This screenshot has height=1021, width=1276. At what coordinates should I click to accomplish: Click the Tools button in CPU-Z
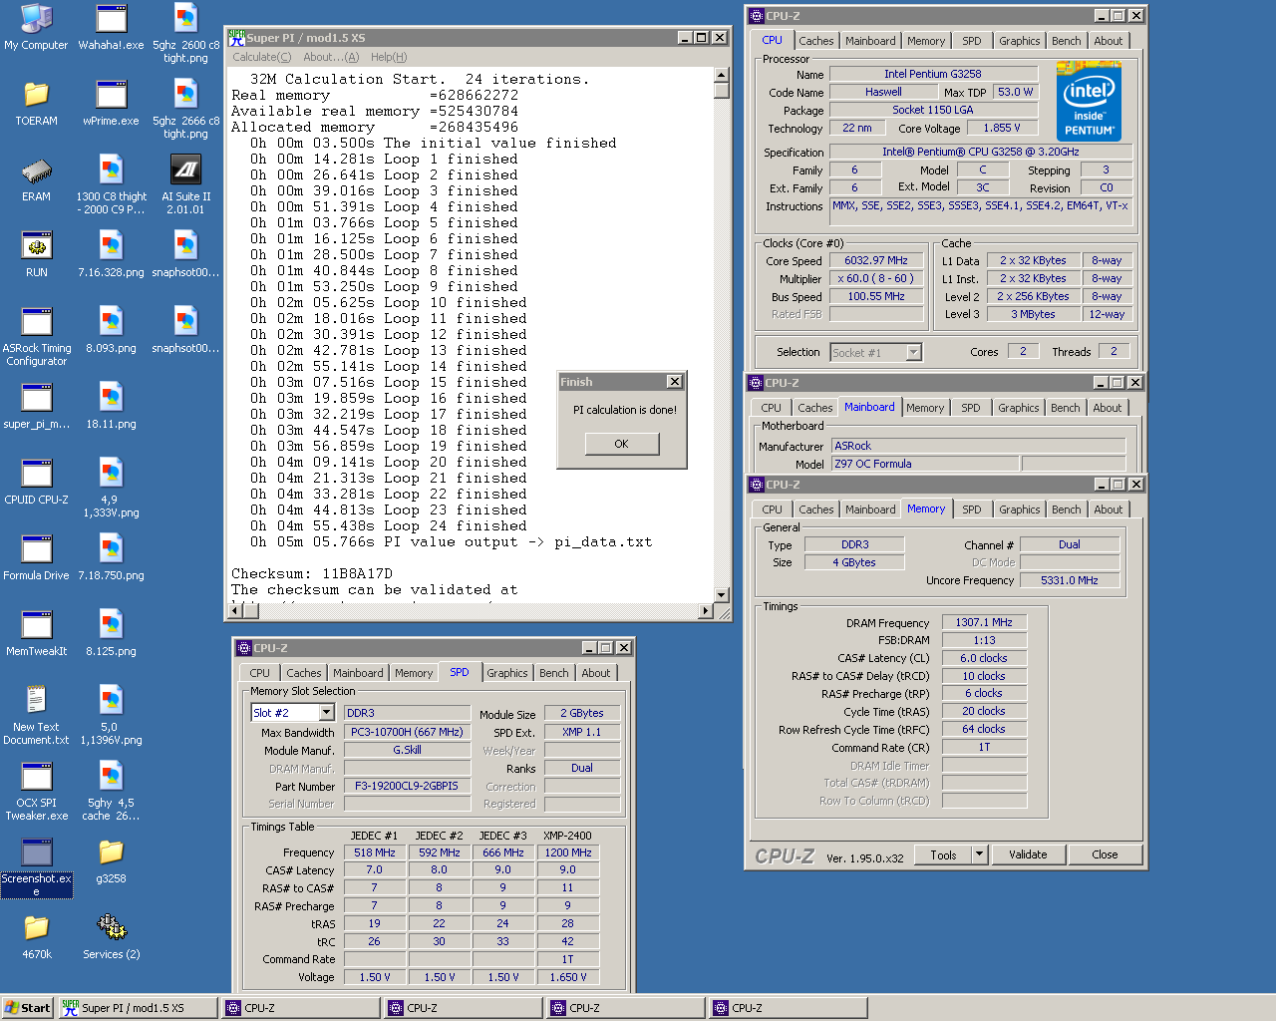pyautogui.click(x=943, y=854)
